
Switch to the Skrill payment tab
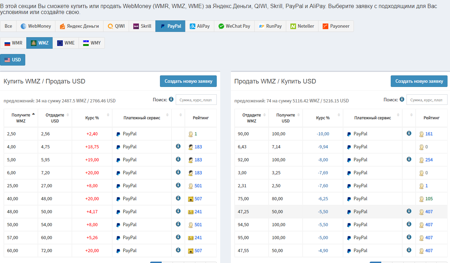coord(142,26)
